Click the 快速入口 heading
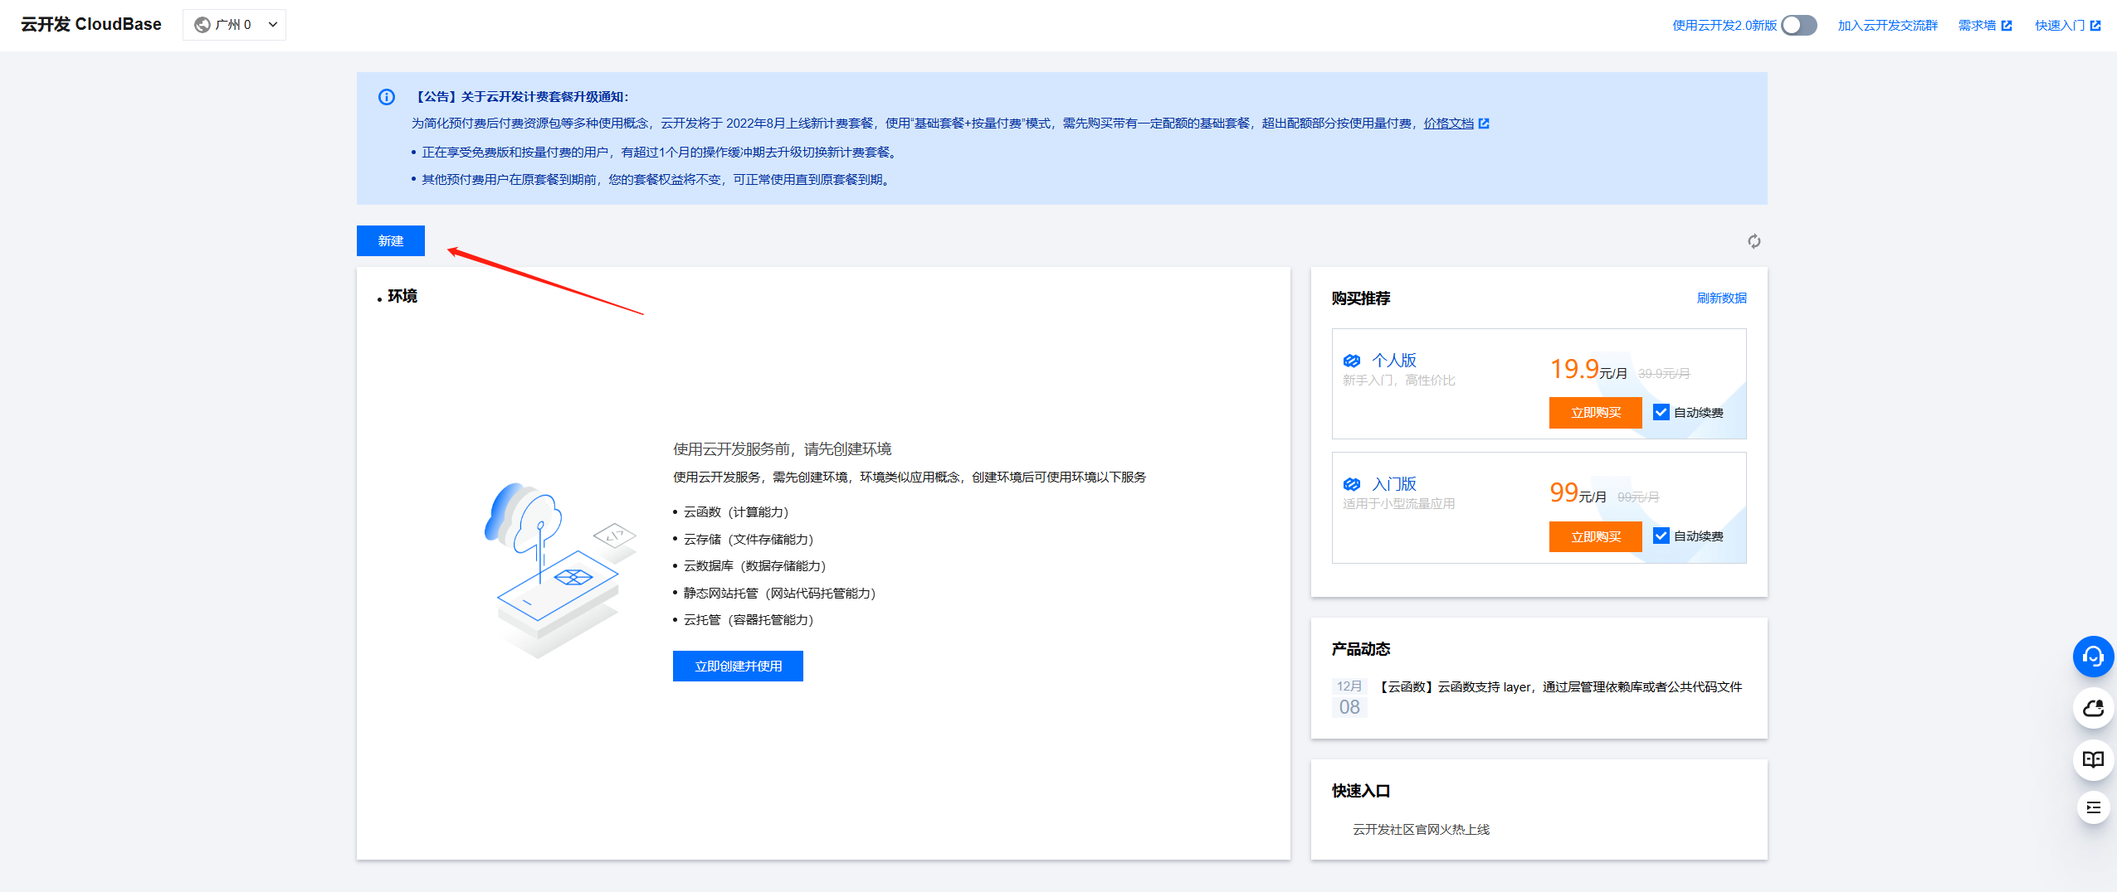Screen dimensions: 2117x892 [1361, 791]
